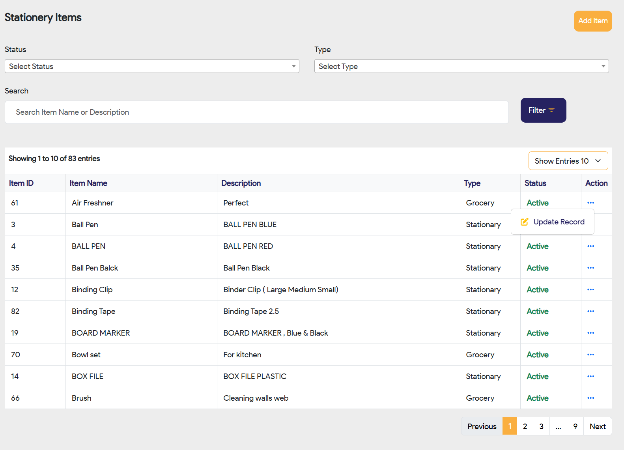Click the BOARD MARKER , Blue & Black description
This screenshot has height=450, width=624.
276,333
